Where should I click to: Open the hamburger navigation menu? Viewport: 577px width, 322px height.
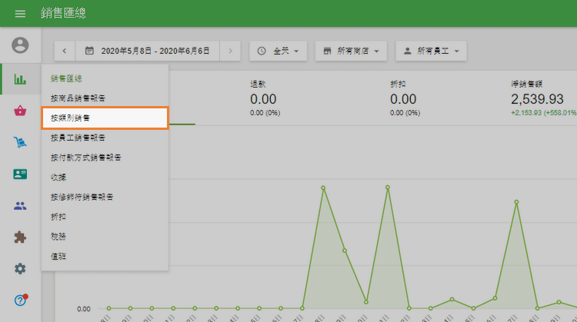coord(20,14)
